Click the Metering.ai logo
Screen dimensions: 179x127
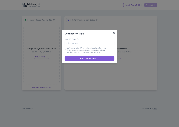pos(31,5)
